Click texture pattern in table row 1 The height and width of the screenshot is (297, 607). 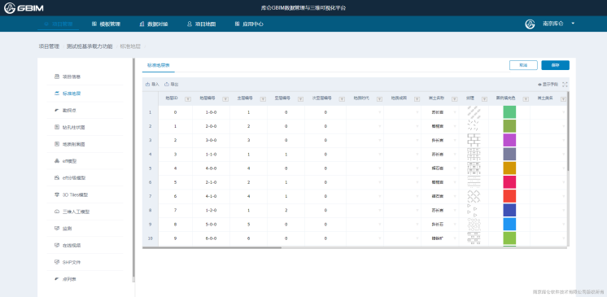(474, 112)
